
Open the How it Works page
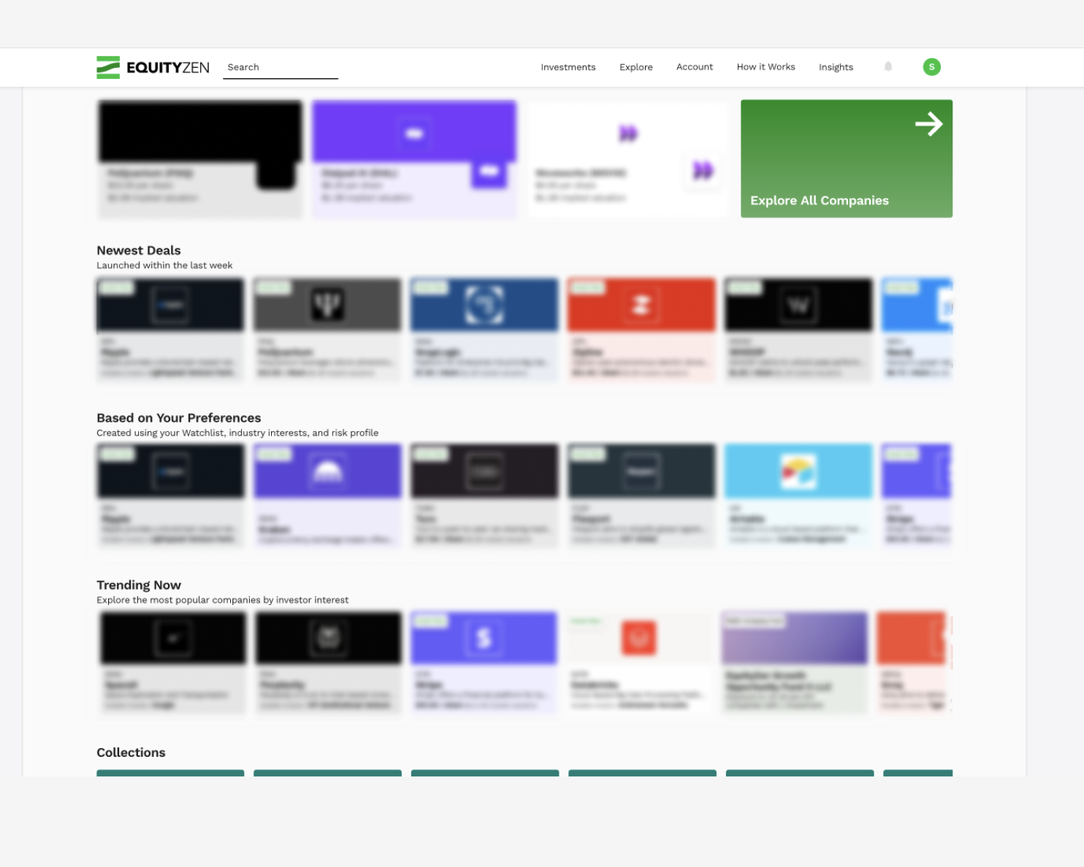(x=766, y=67)
